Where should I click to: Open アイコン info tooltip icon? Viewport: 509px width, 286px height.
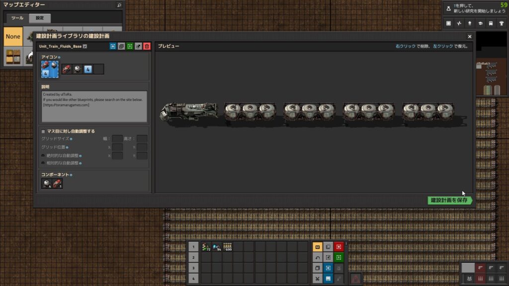point(59,58)
